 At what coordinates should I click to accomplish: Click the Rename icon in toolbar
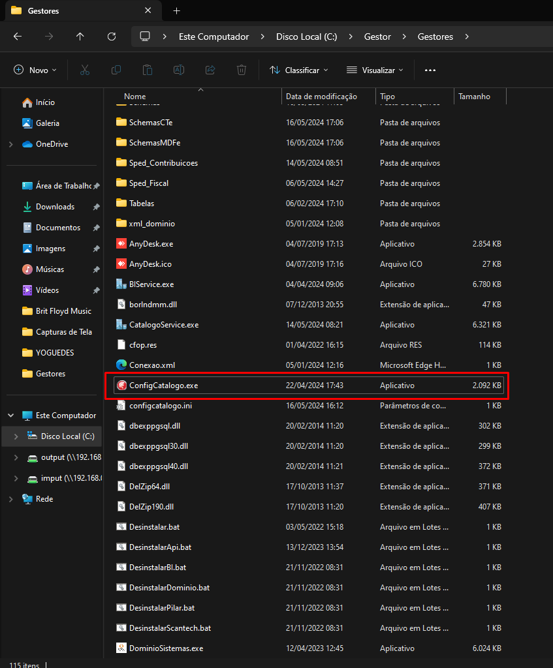point(179,70)
